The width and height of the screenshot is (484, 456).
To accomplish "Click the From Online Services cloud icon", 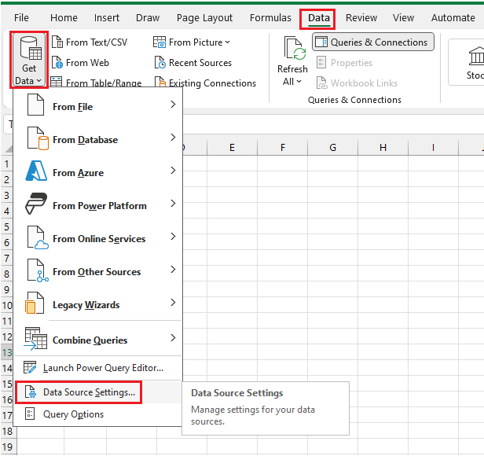I will [x=38, y=237].
